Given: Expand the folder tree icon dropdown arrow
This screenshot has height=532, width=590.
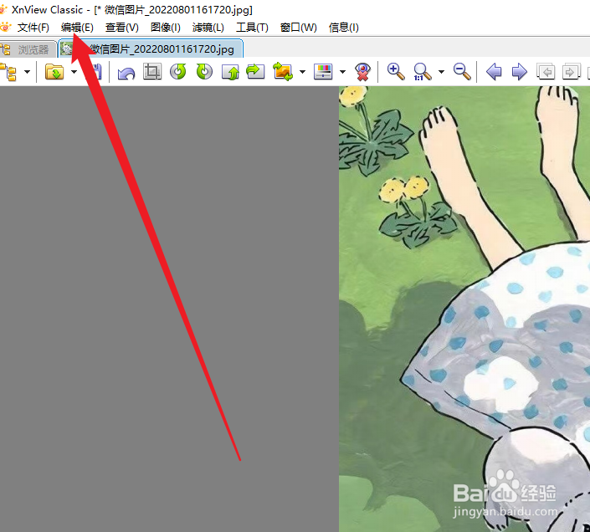Looking at the screenshot, I should (x=27, y=72).
